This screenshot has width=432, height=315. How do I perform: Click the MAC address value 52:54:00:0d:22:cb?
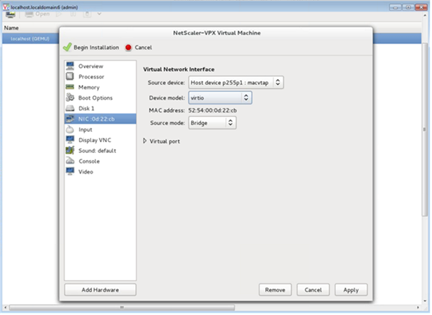[212, 110]
